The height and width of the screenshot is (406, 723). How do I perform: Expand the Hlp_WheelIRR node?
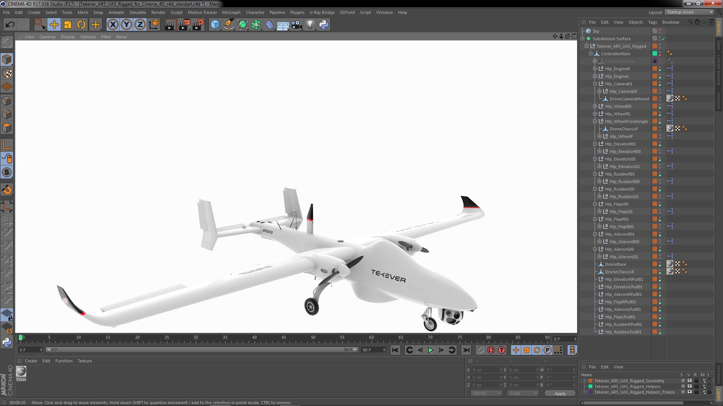click(595, 106)
